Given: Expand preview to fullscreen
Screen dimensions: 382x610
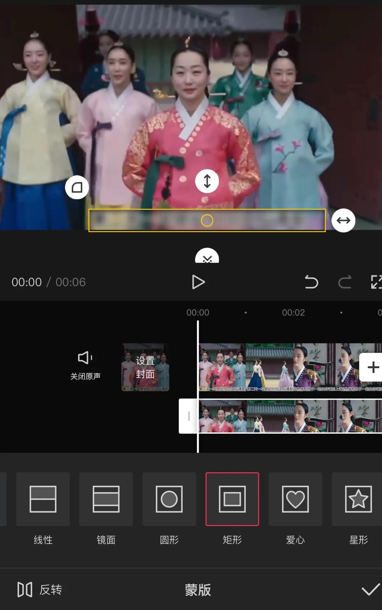Looking at the screenshot, I should click(376, 282).
